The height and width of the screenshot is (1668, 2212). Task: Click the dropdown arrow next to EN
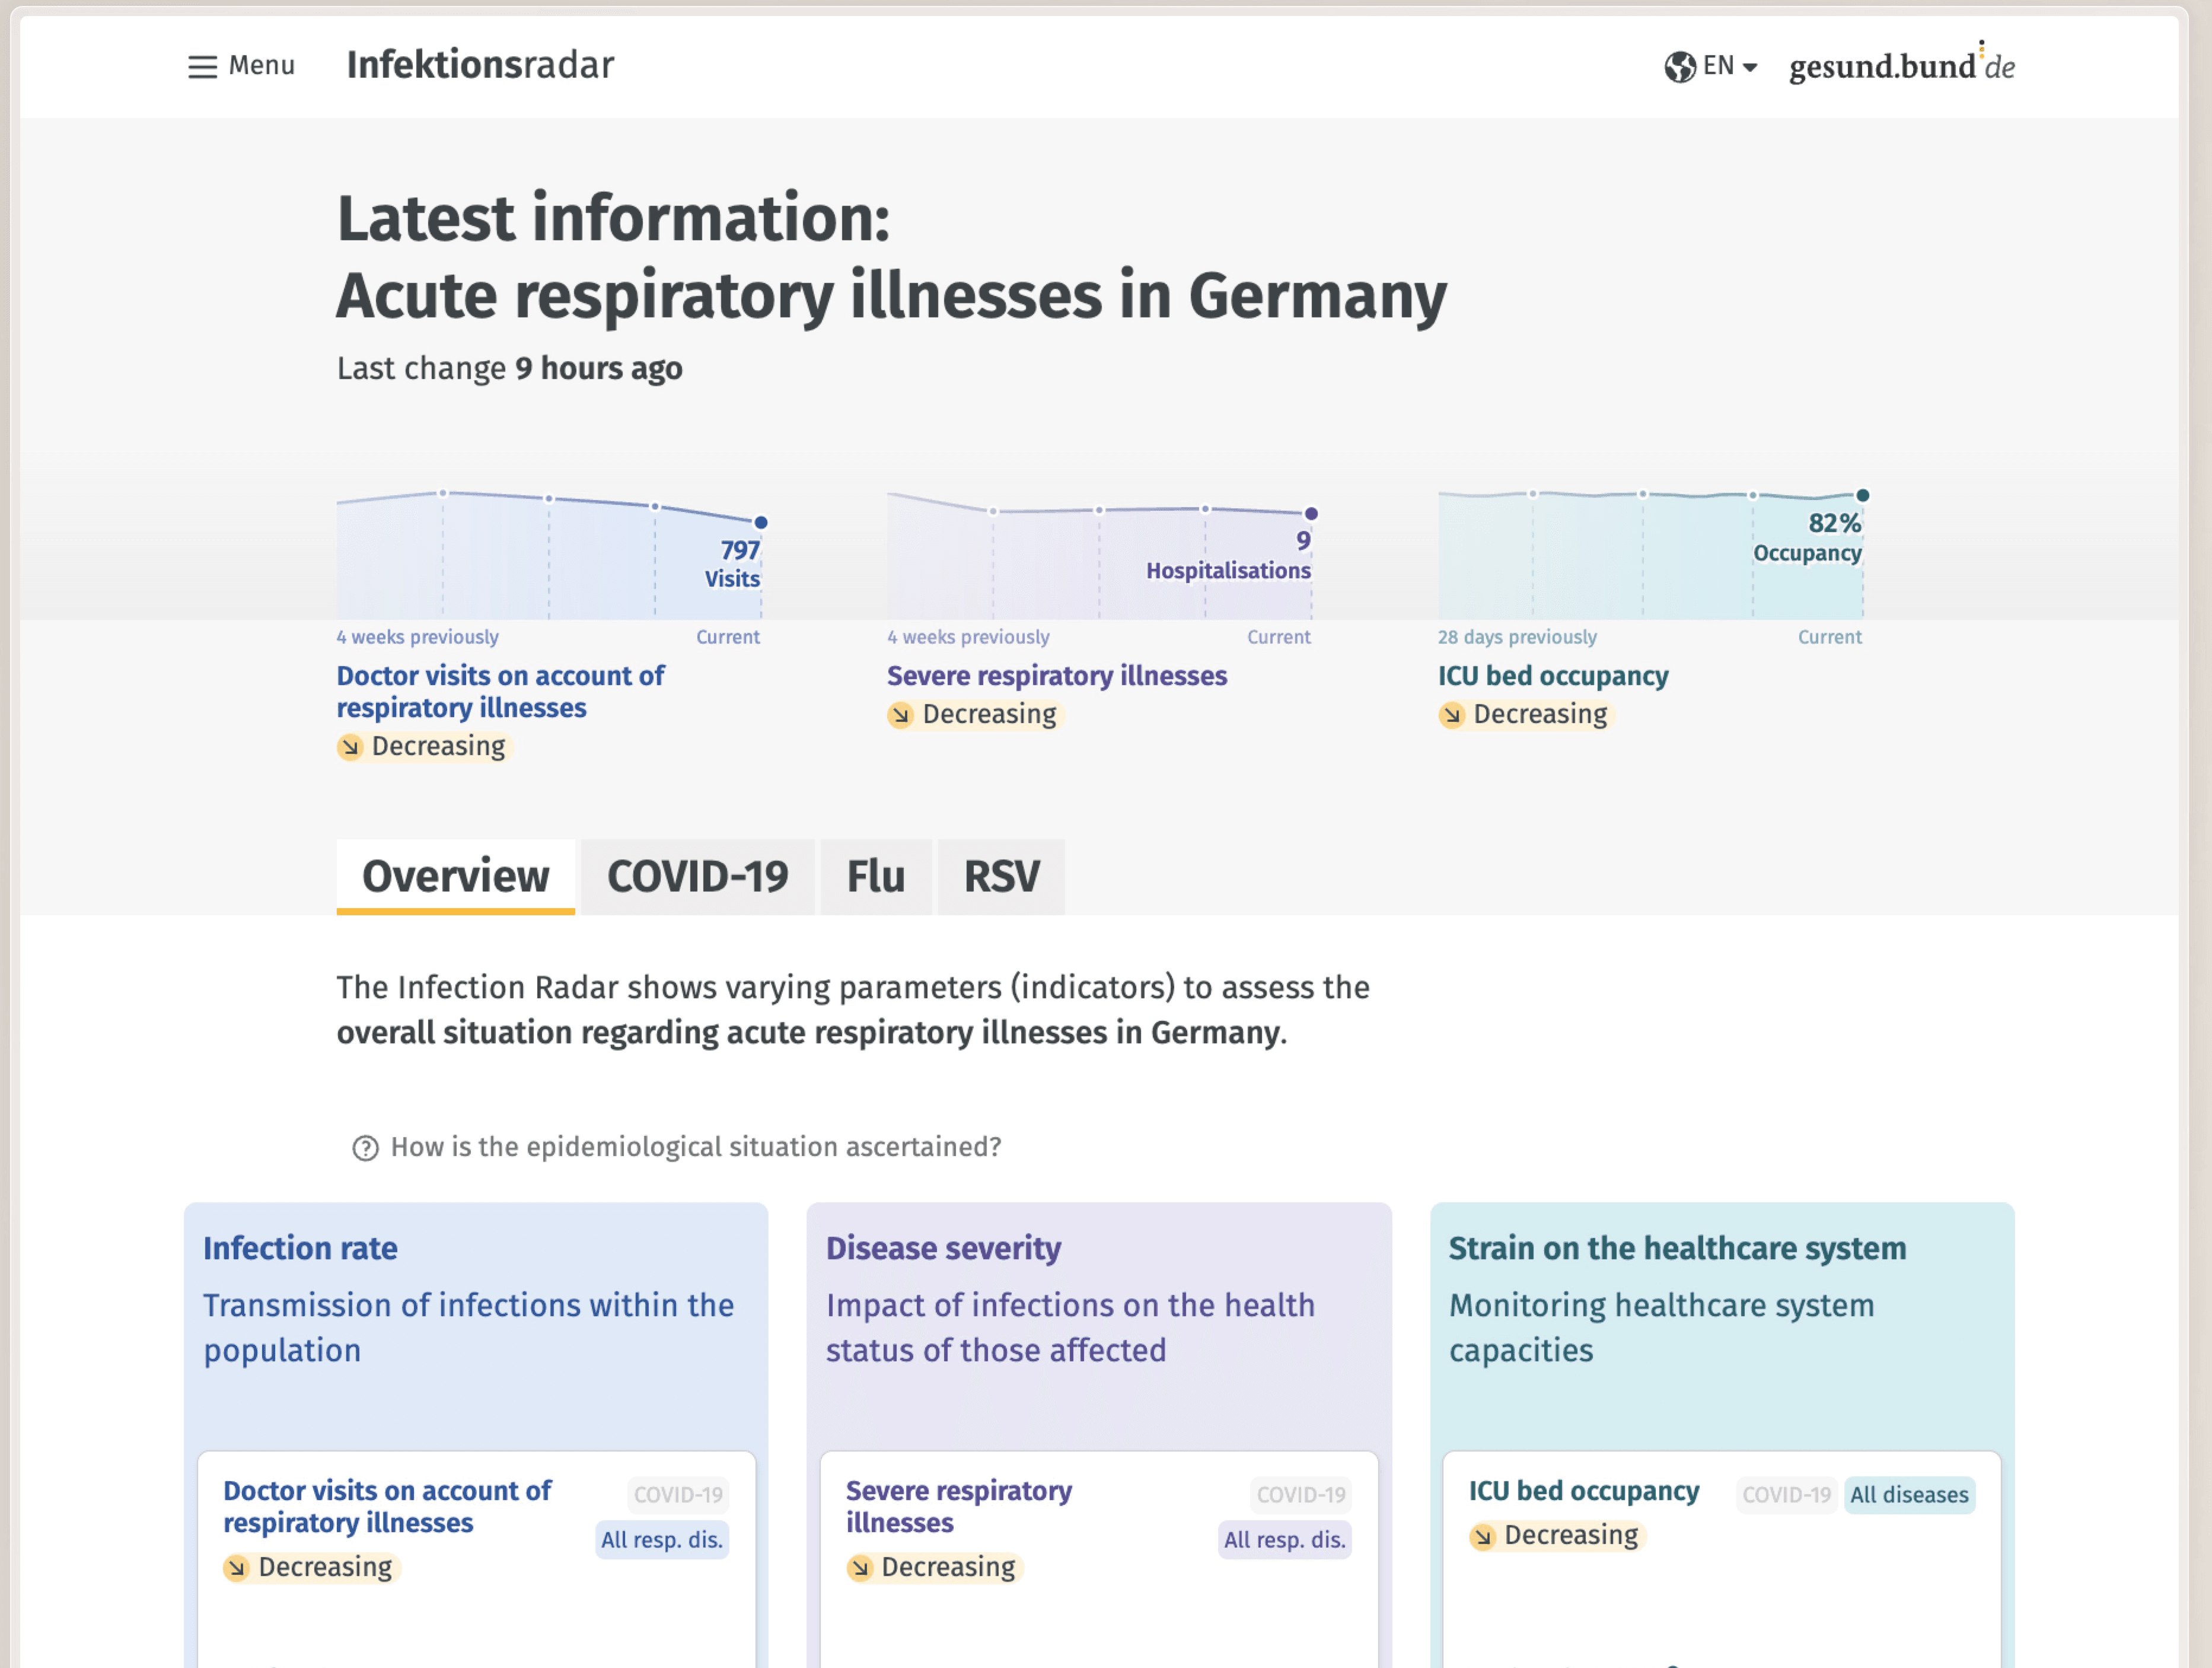[x=1750, y=67]
